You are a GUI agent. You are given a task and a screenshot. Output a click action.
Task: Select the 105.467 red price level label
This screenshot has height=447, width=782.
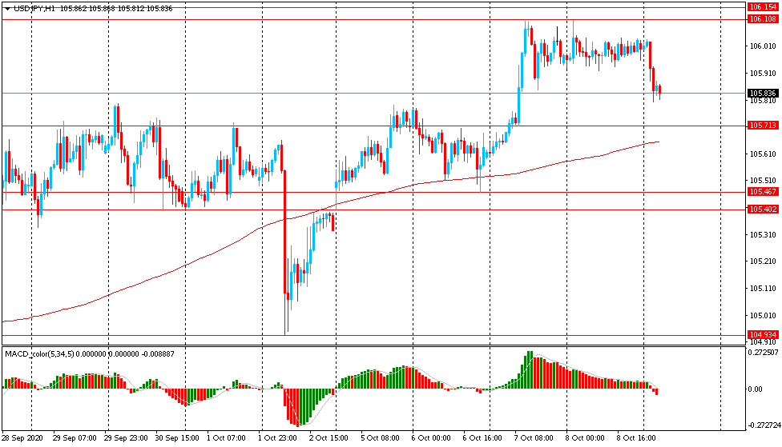coord(763,192)
